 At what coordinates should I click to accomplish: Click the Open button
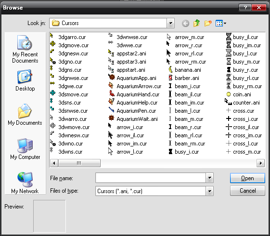coord(247,178)
